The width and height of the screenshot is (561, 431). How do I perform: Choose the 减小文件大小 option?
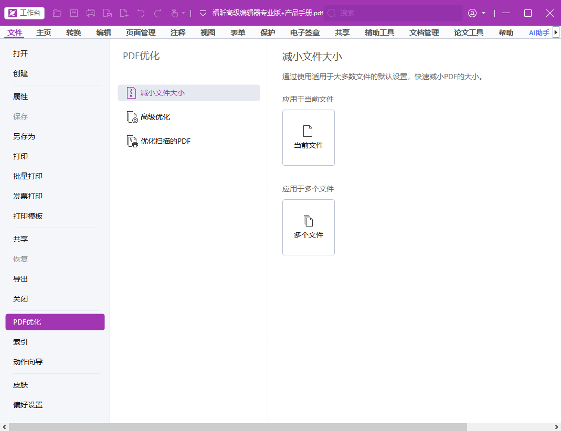[189, 93]
